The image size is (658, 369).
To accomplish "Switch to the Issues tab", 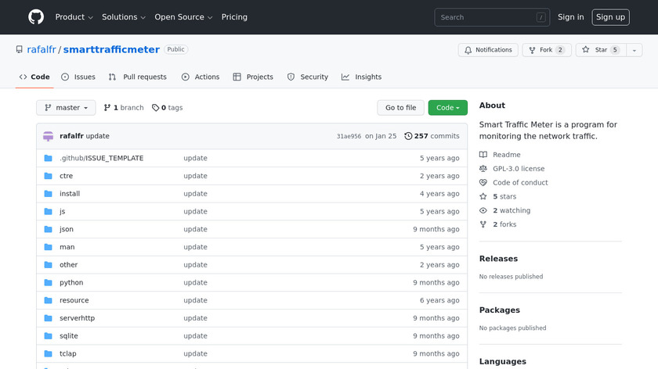I will (x=78, y=77).
